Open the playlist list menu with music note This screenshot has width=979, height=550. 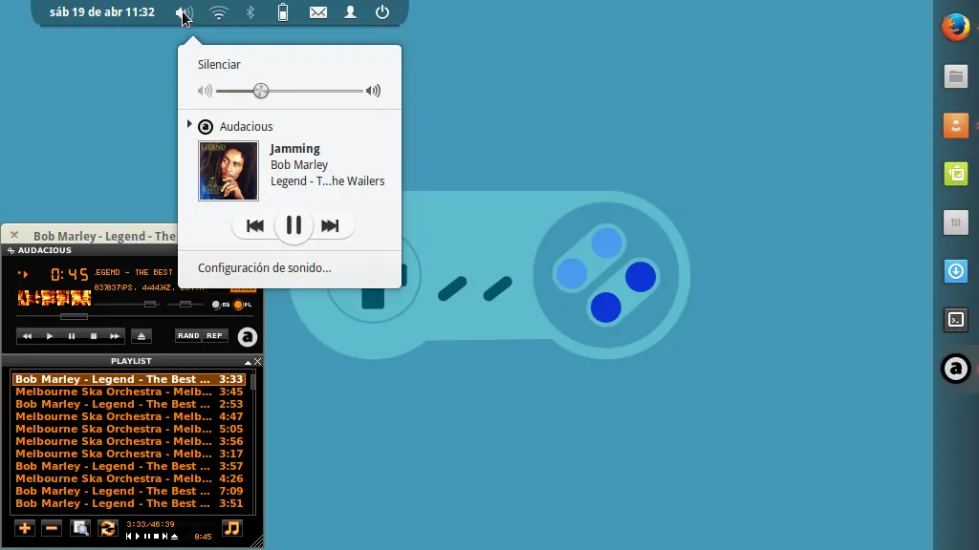click(x=231, y=529)
